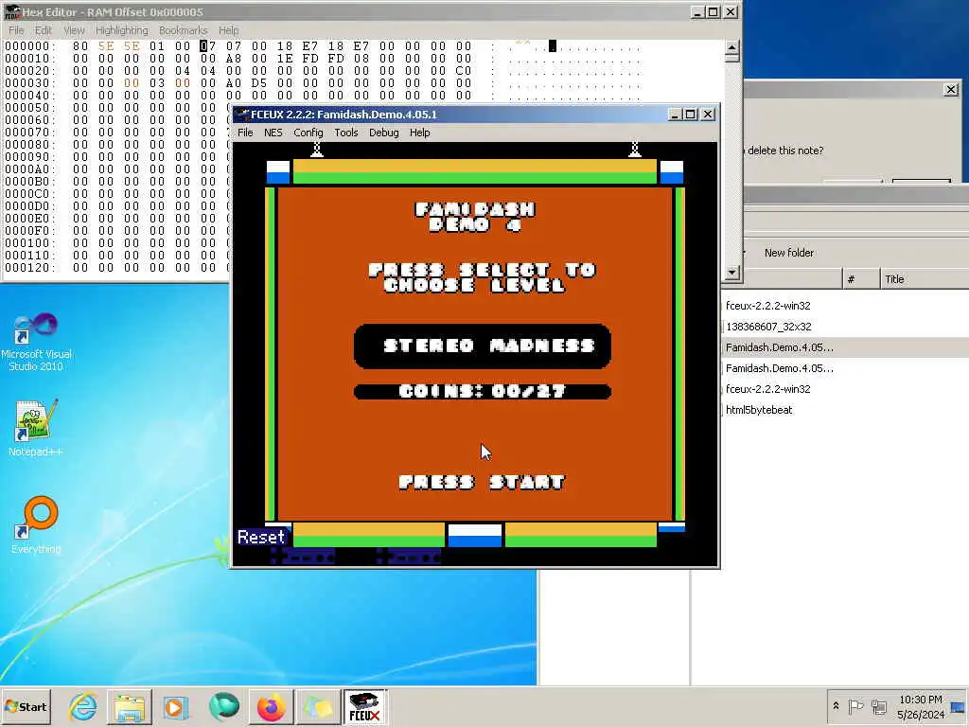Open File menu in Hex Editor
The width and height of the screenshot is (969, 727).
point(16,29)
